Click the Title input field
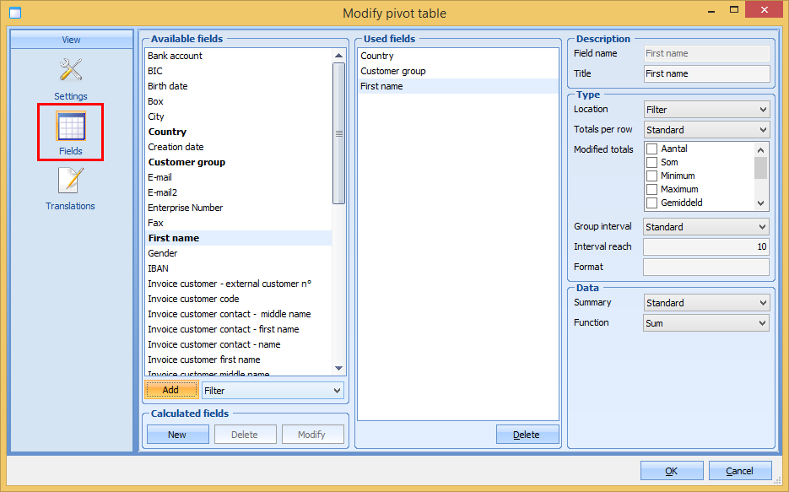Image resolution: width=789 pixels, height=492 pixels. [x=706, y=74]
